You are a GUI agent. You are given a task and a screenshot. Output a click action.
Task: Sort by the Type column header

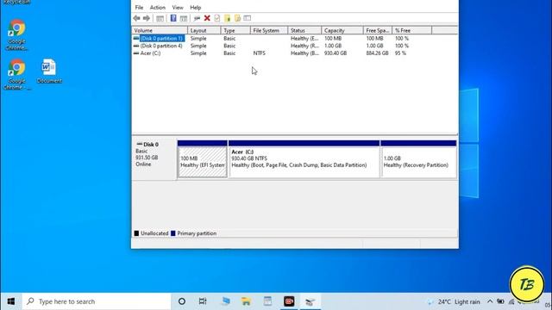tap(235, 31)
